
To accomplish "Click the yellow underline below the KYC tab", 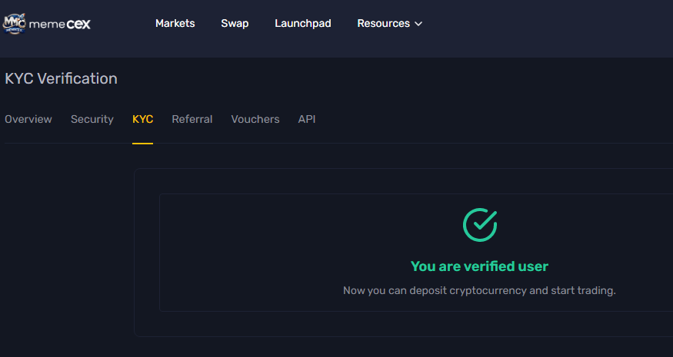I will coord(143,143).
